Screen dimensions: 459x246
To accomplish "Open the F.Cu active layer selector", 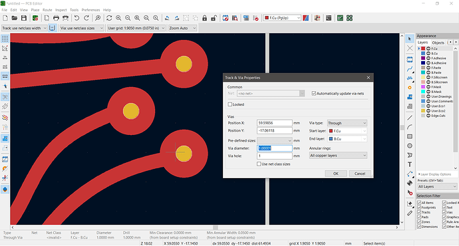I will (x=282, y=18).
